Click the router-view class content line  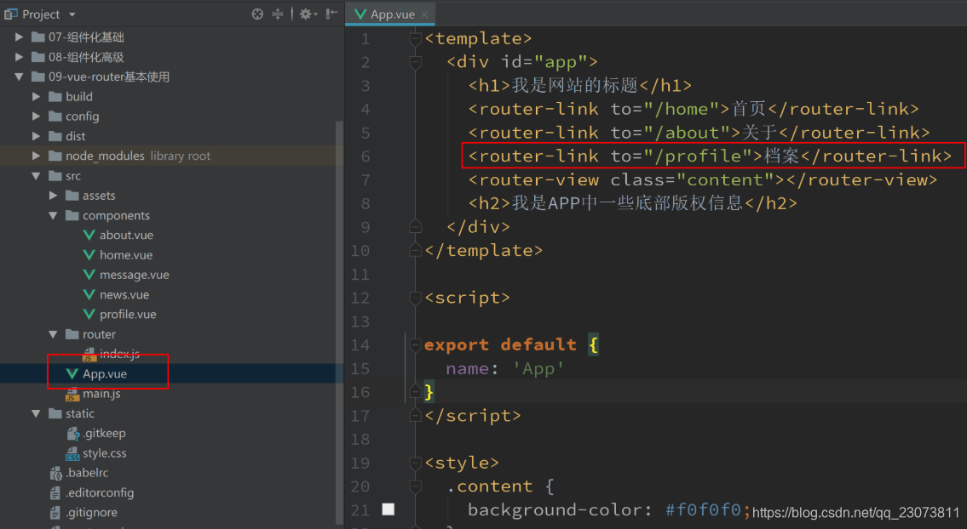[702, 179]
